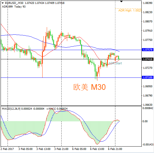Open the chart menu triangle beside EURUSD
Viewport: 154px width, 153px height.
coord(3,3)
